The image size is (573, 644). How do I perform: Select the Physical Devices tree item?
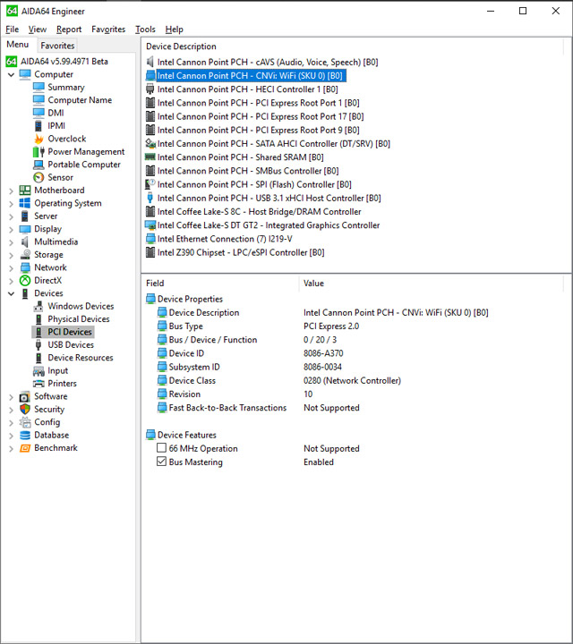pyautogui.click(x=79, y=319)
